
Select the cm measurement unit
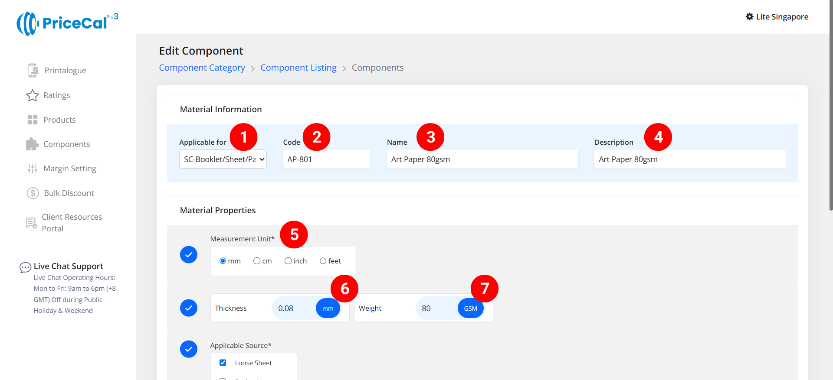pos(257,261)
